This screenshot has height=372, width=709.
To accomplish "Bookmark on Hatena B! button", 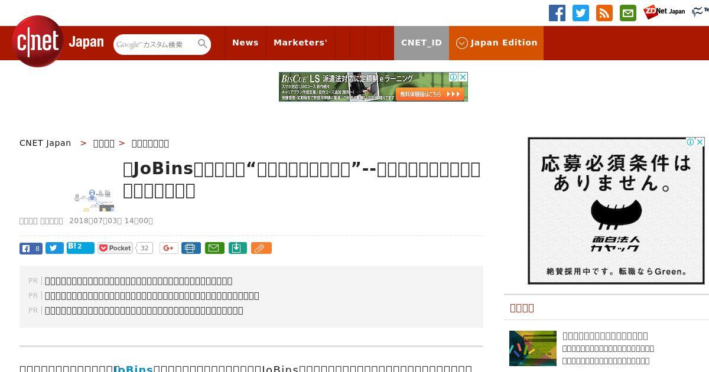I will point(80,247).
